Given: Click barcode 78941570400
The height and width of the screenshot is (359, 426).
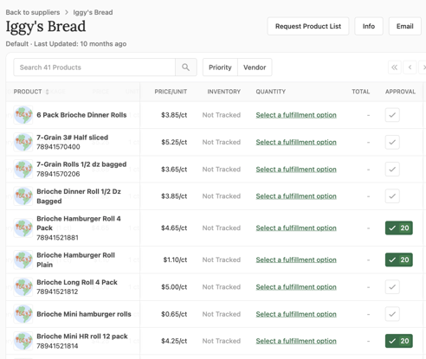Looking at the screenshot, I should (x=58, y=147).
